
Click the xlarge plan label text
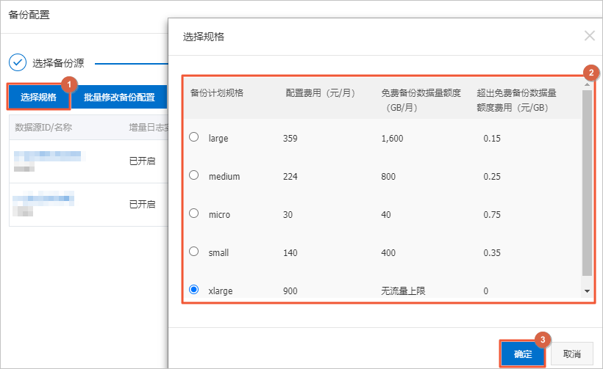pyautogui.click(x=221, y=291)
